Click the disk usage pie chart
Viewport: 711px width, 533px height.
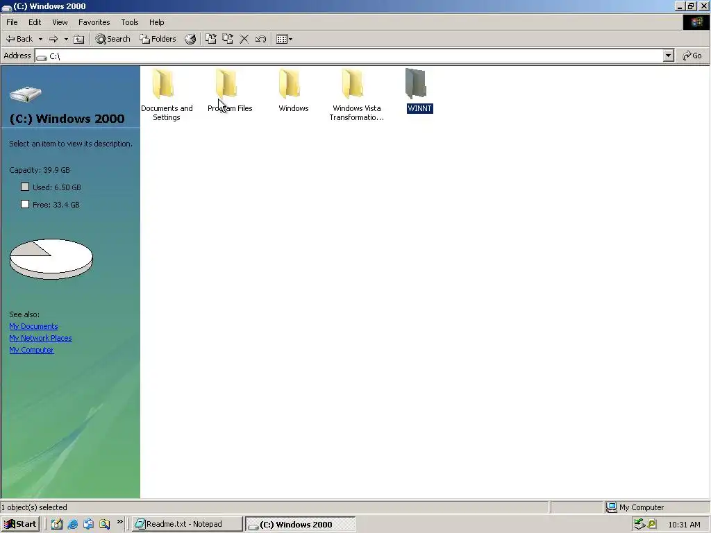pyautogui.click(x=51, y=259)
